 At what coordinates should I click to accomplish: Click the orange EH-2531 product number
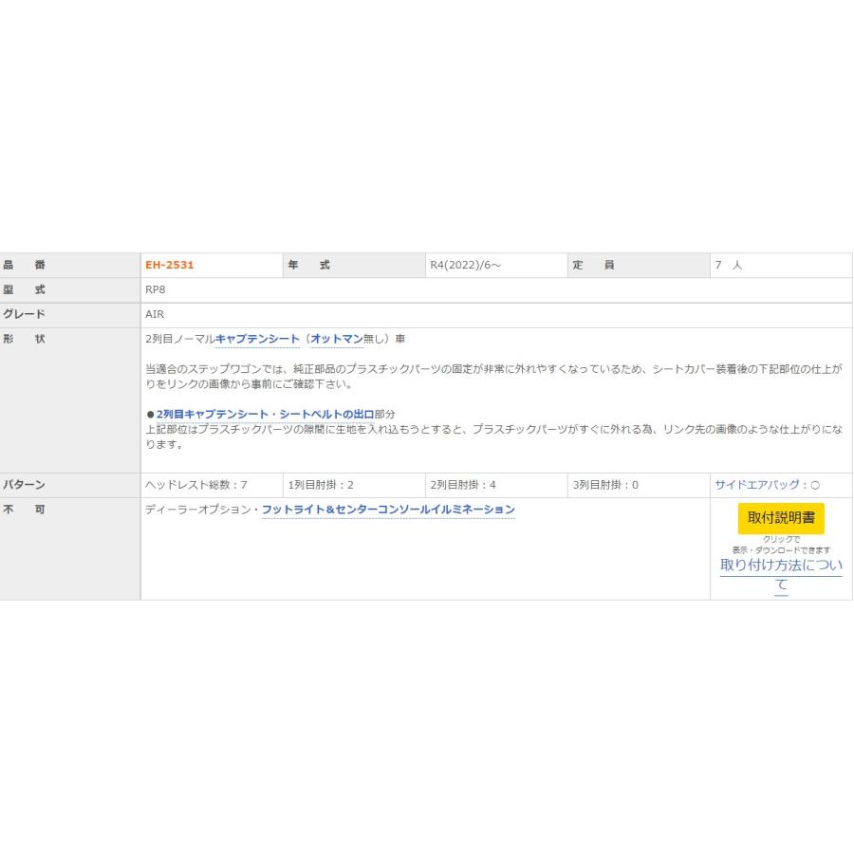169,266
